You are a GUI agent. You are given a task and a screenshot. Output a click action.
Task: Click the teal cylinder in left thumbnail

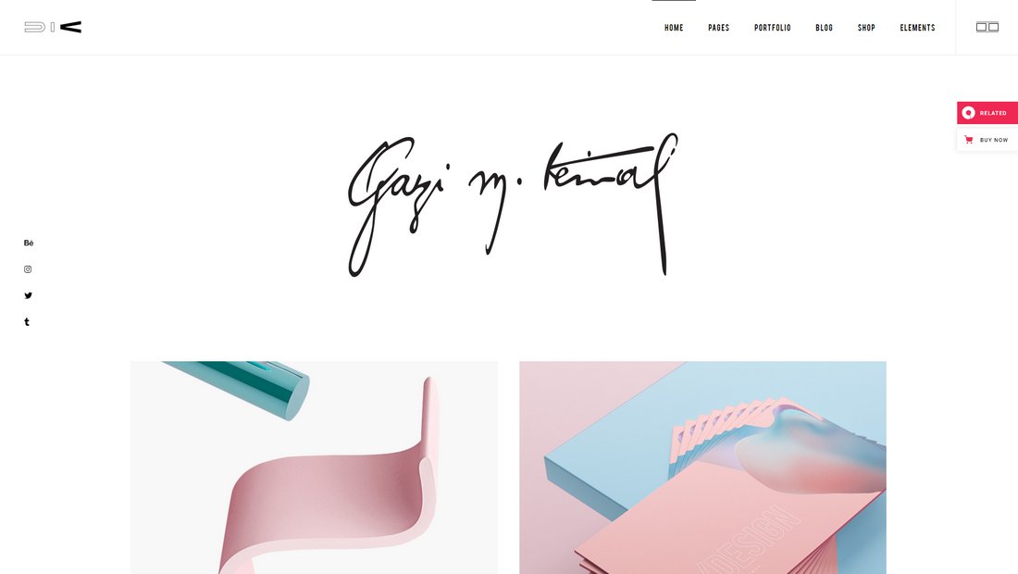pos(247,386)
